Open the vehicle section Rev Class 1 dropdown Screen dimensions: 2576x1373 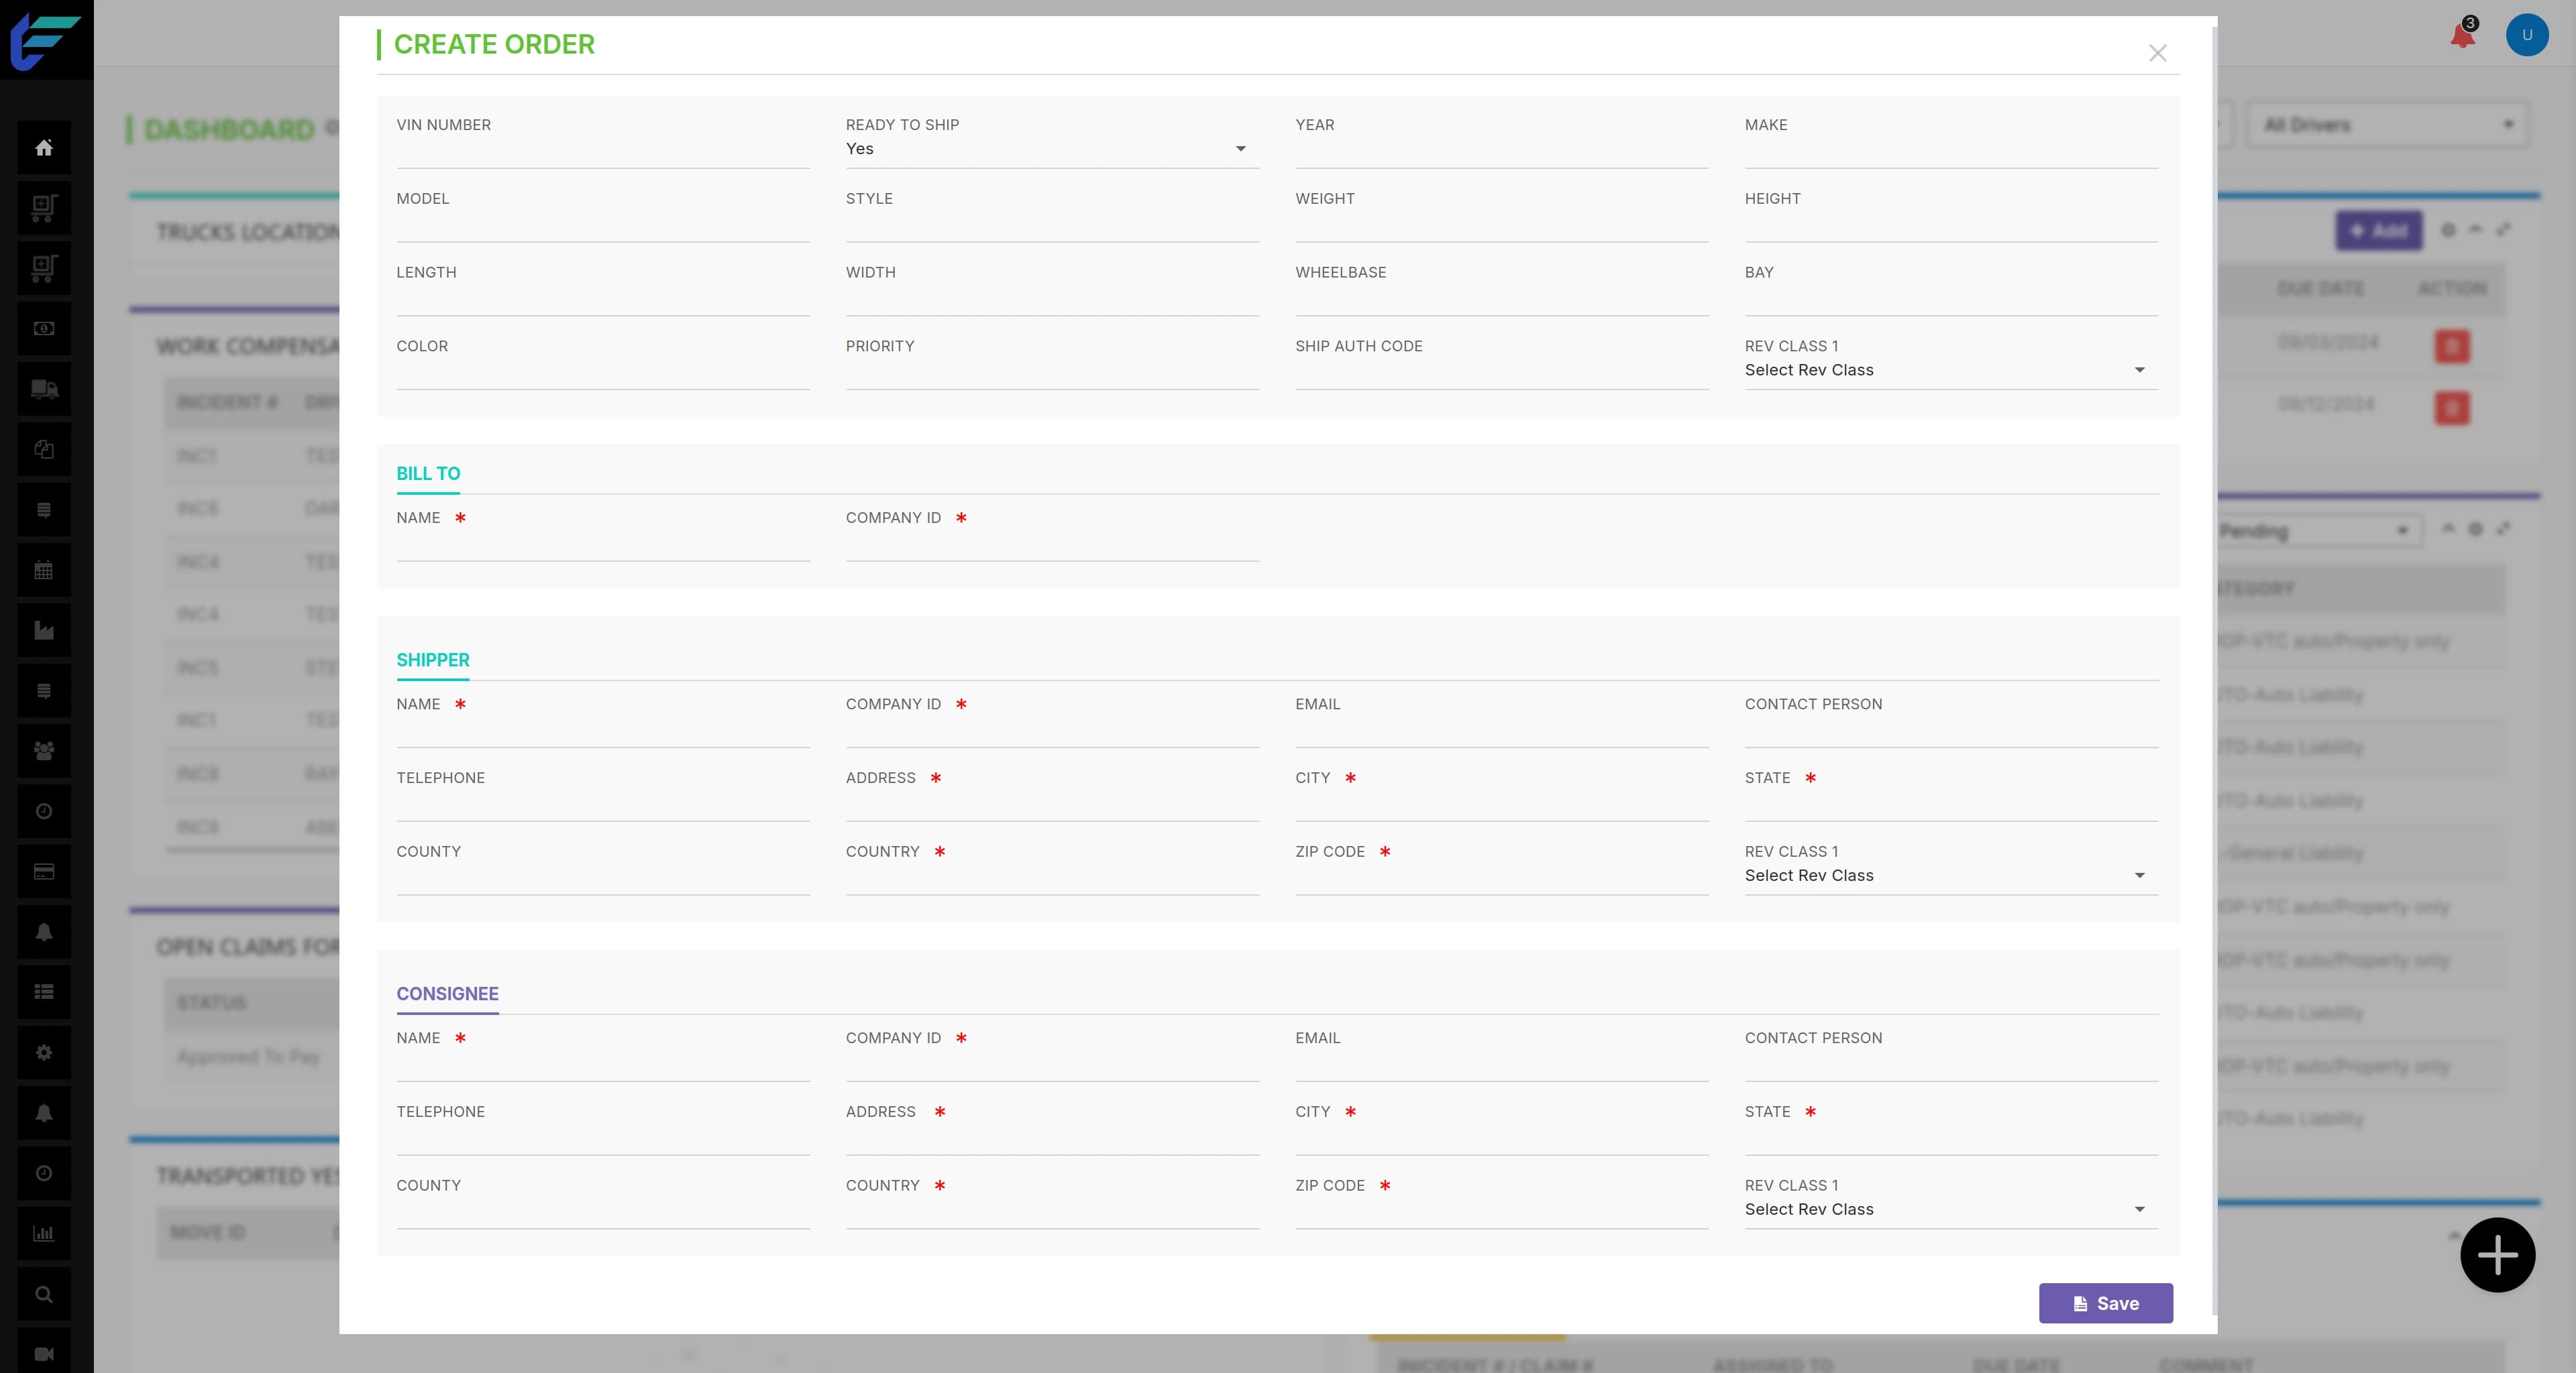[1951, 369]
